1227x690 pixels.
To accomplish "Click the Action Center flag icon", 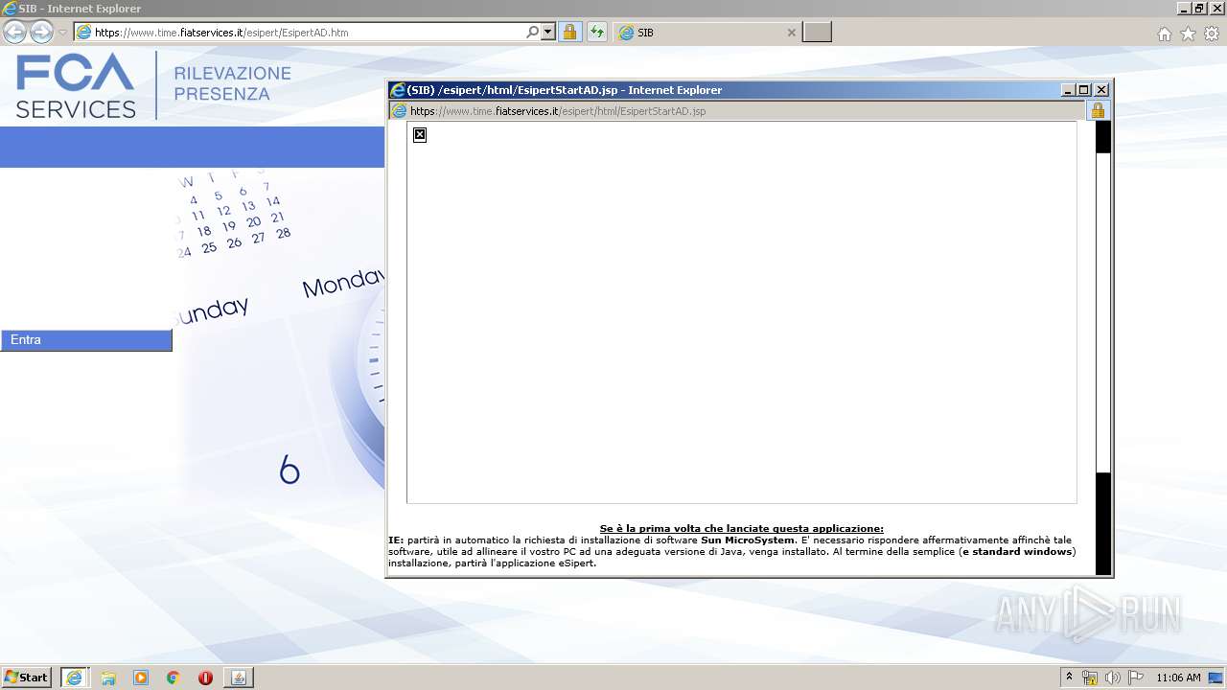I will pos(1136,678).
